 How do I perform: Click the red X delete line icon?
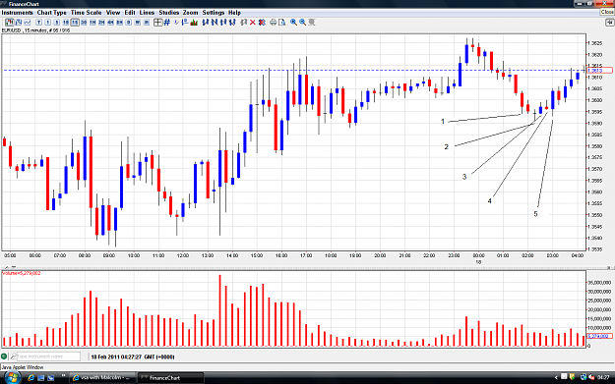pos(253,23)
